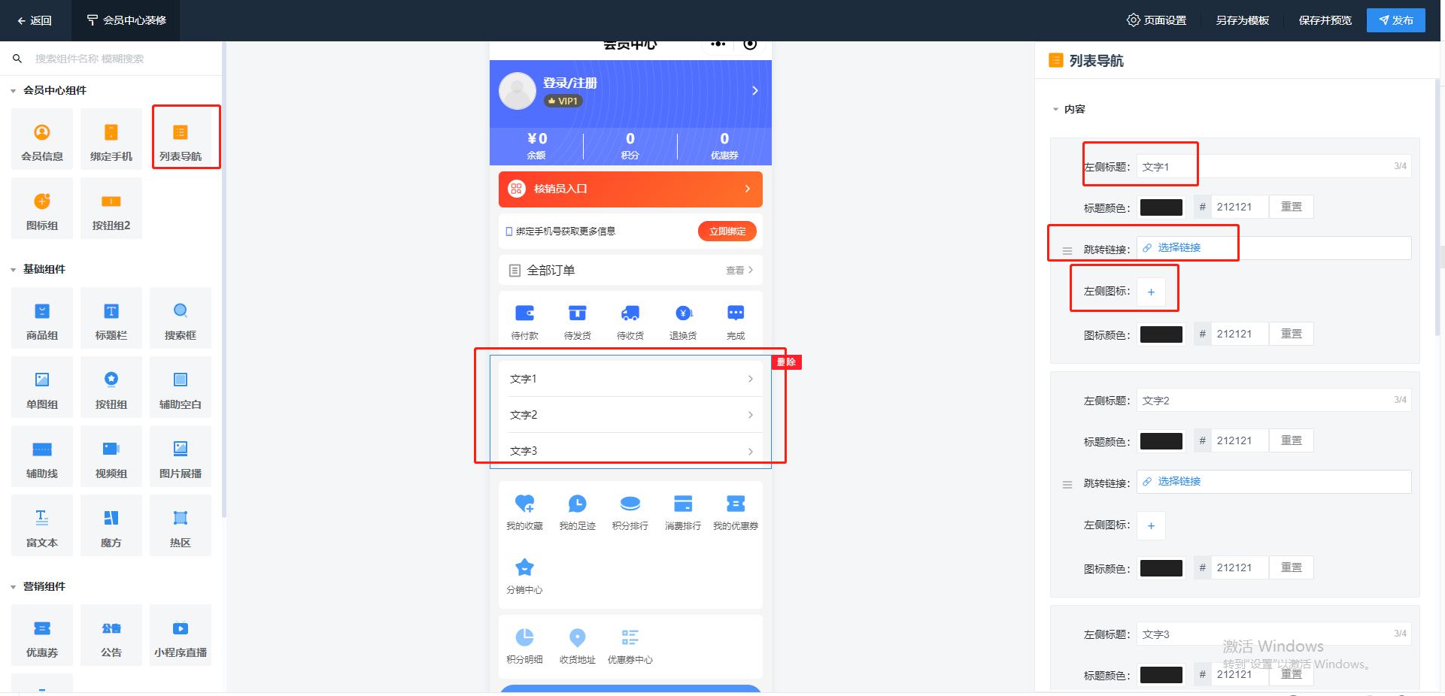Click 立即绑定 button in preview
The image size is (1445, 696).
(727, 231)
